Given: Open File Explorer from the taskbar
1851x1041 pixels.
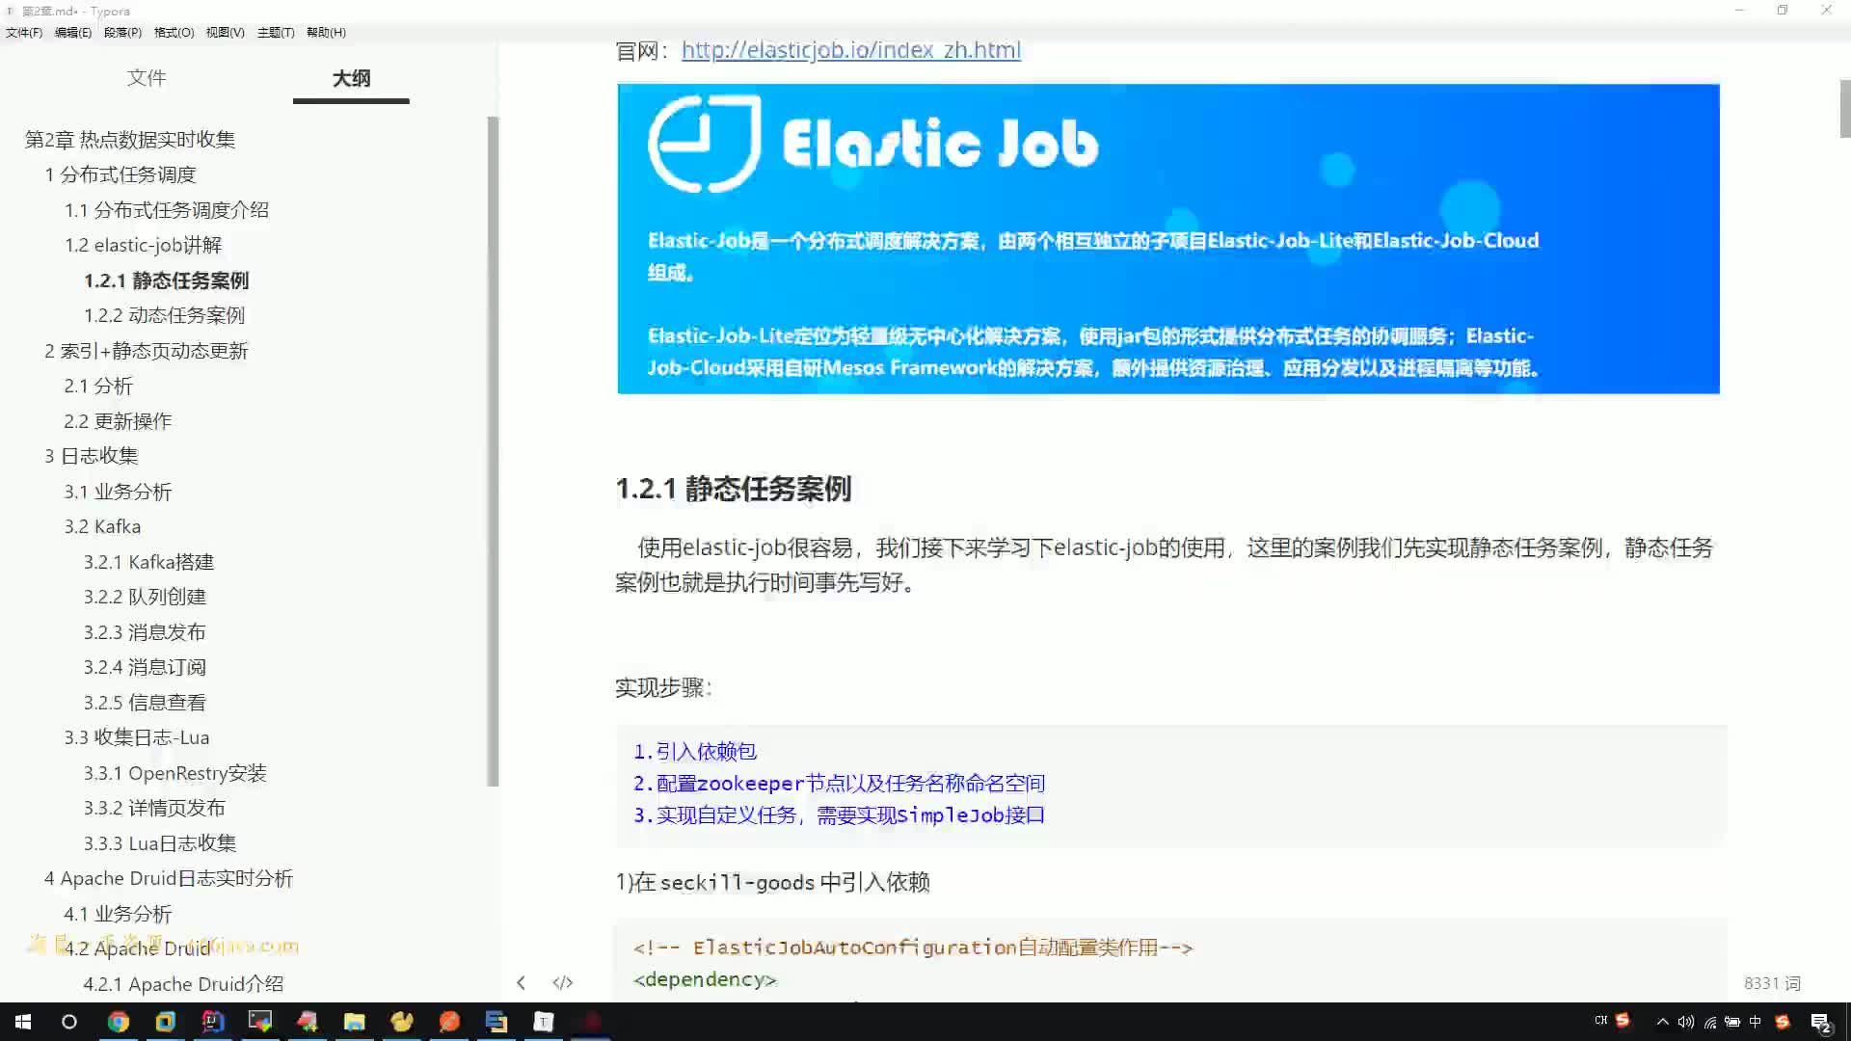Looking at the screenshot, I should click(x=354, y=1022).
